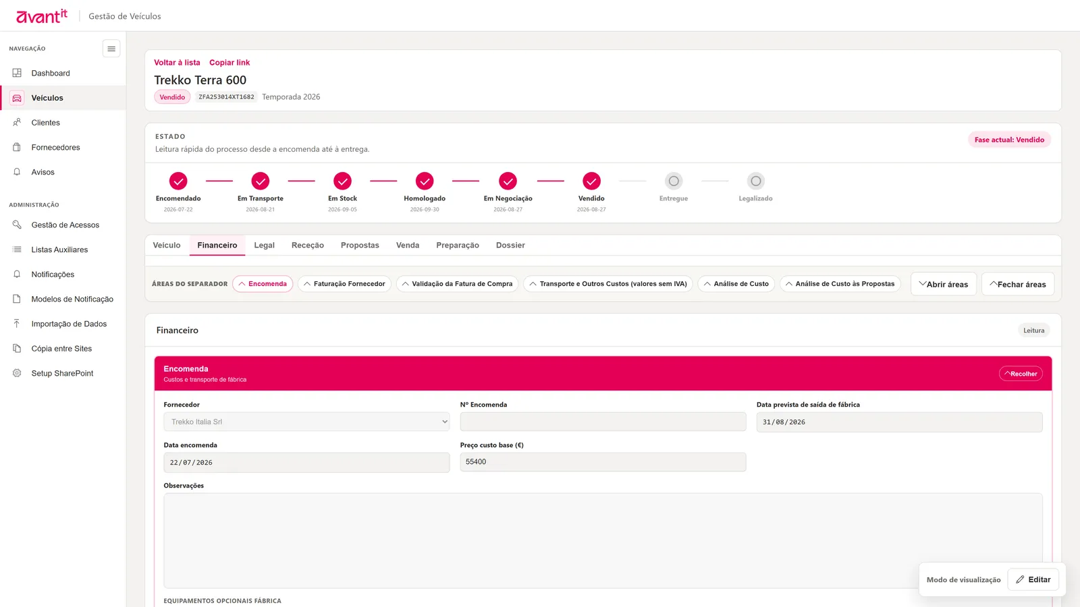Click the Copiar link button

pos(230,63)
